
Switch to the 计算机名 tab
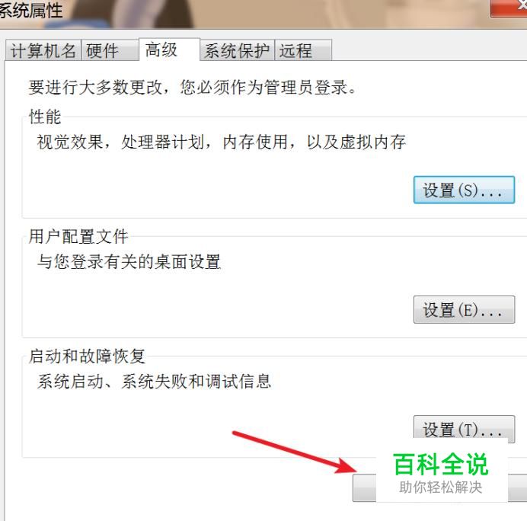coord(43,50)
